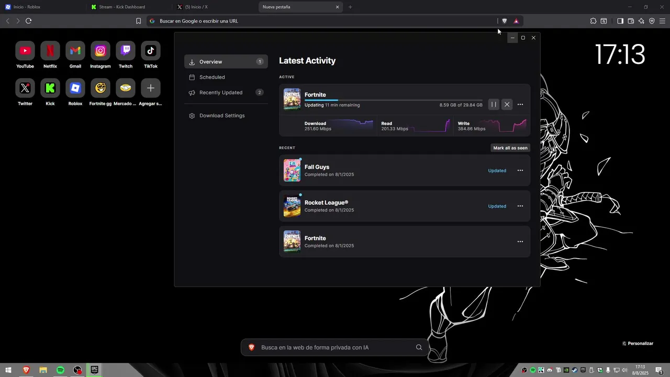Click Personalizar on the new tab page
Image resolution: width=670 pixels, height=377 pixels.
click(638, 343)
